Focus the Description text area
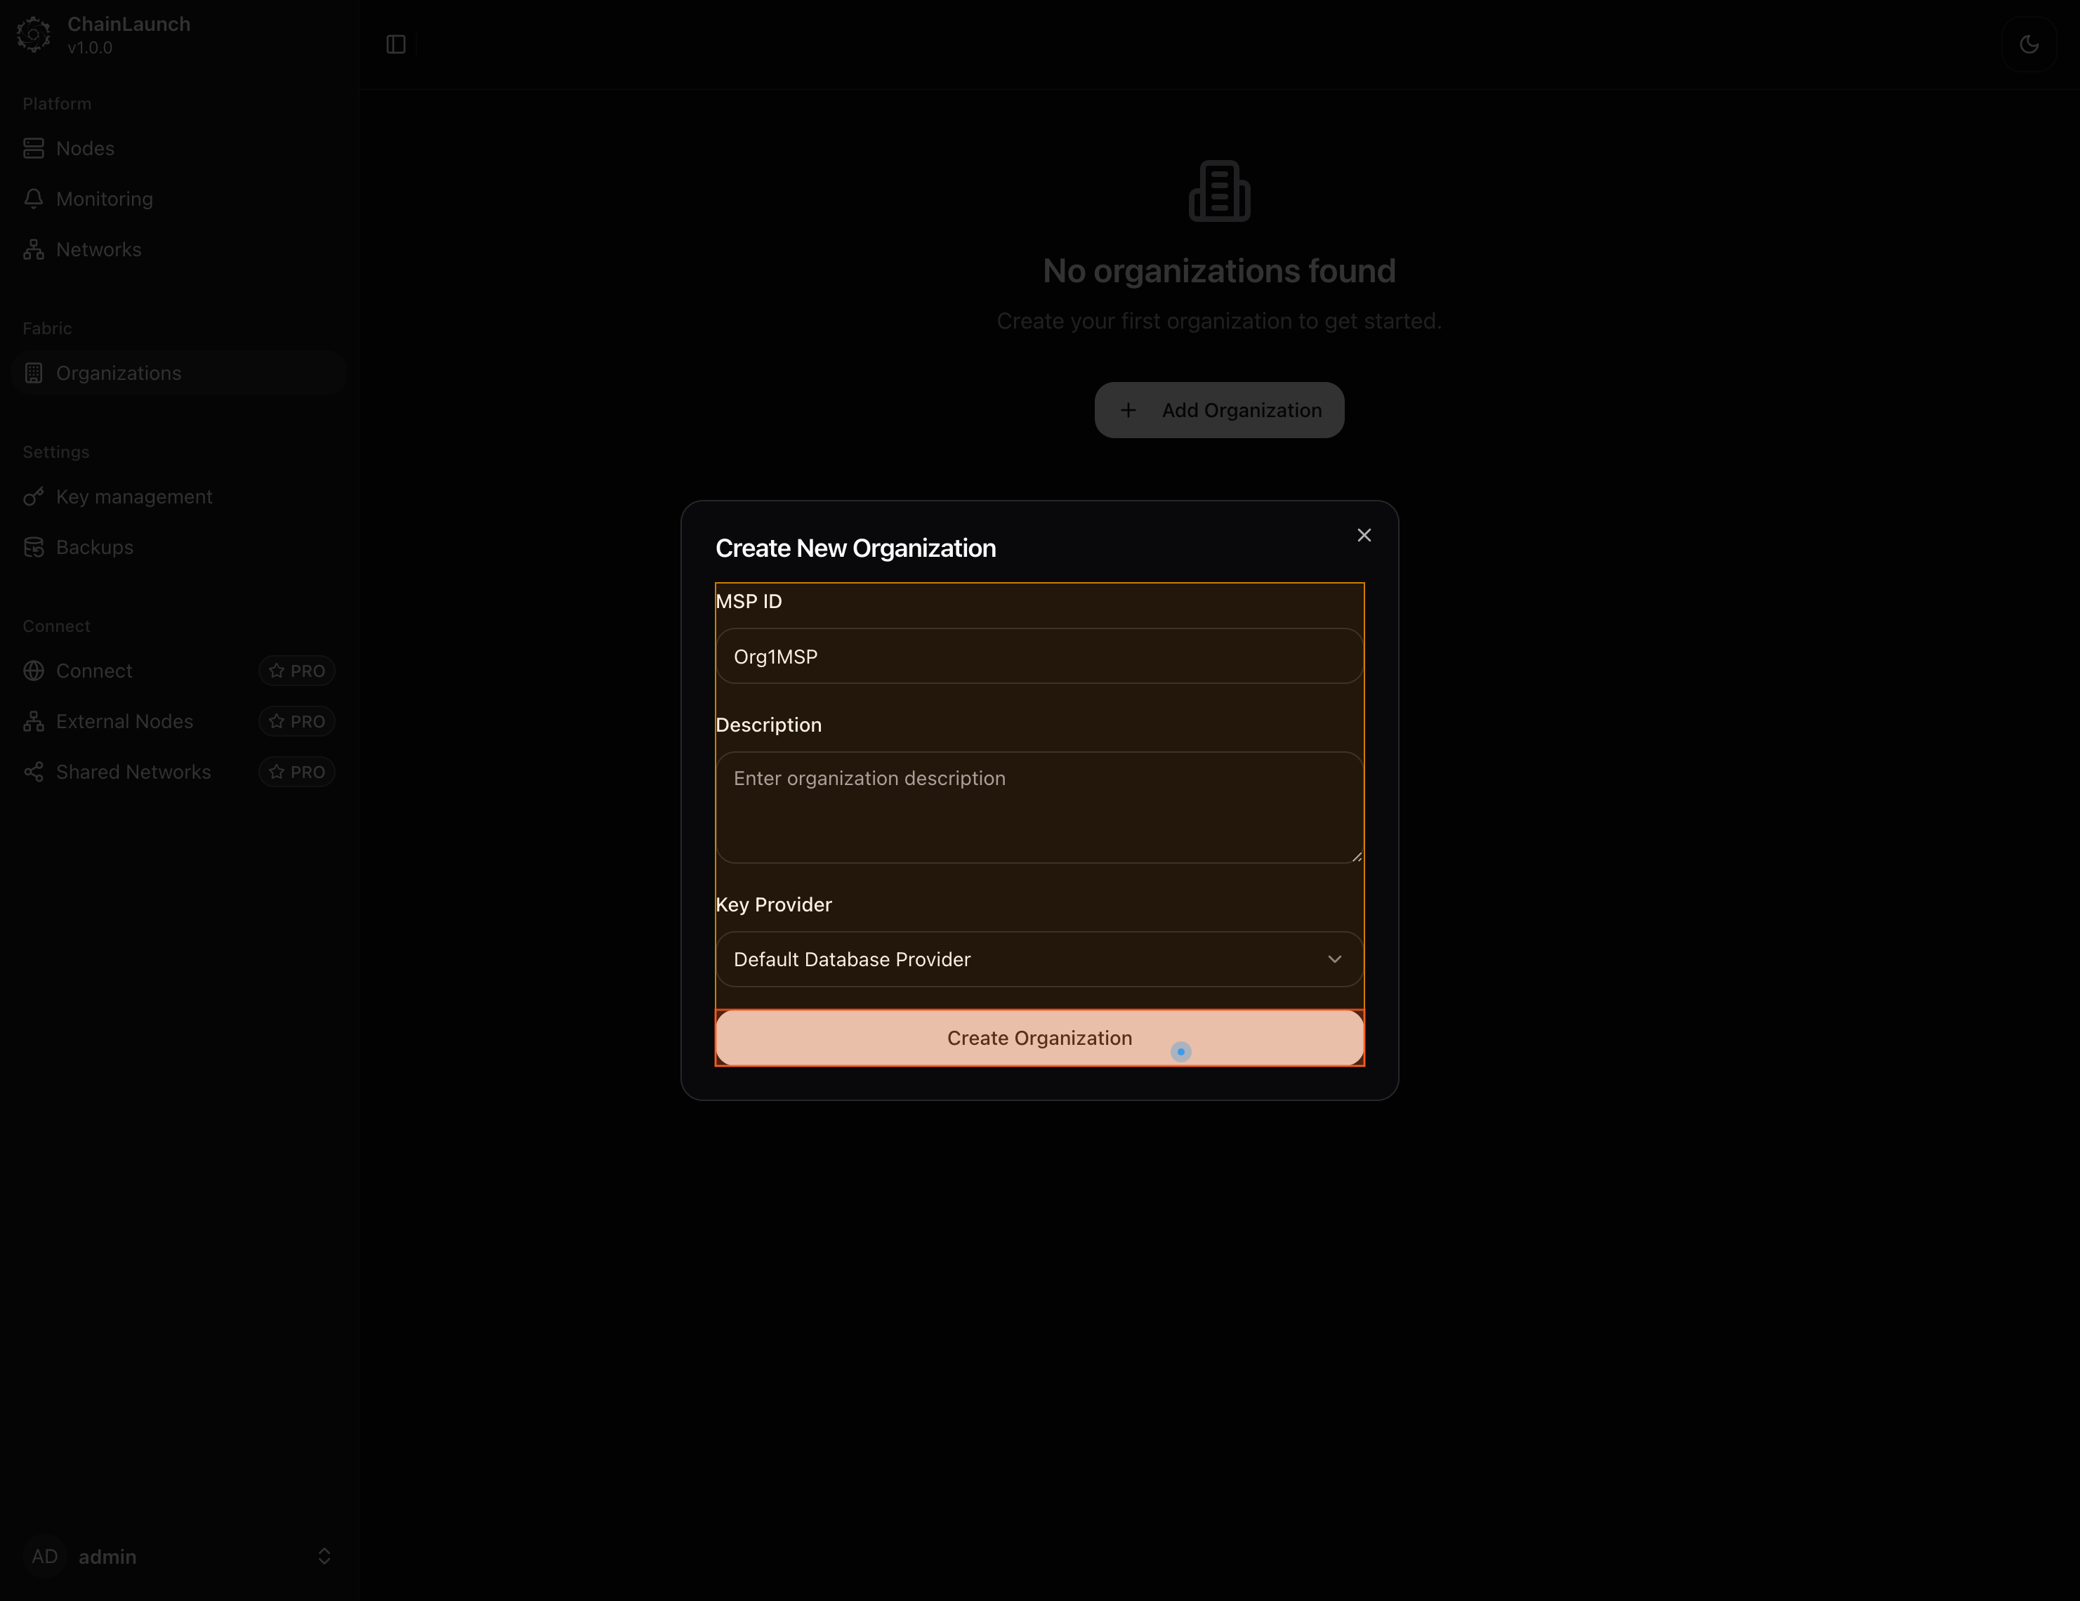Image resolution: width=2080 pixels, height=1601 pixels. pyautogui.click(x=1038, y=807)
